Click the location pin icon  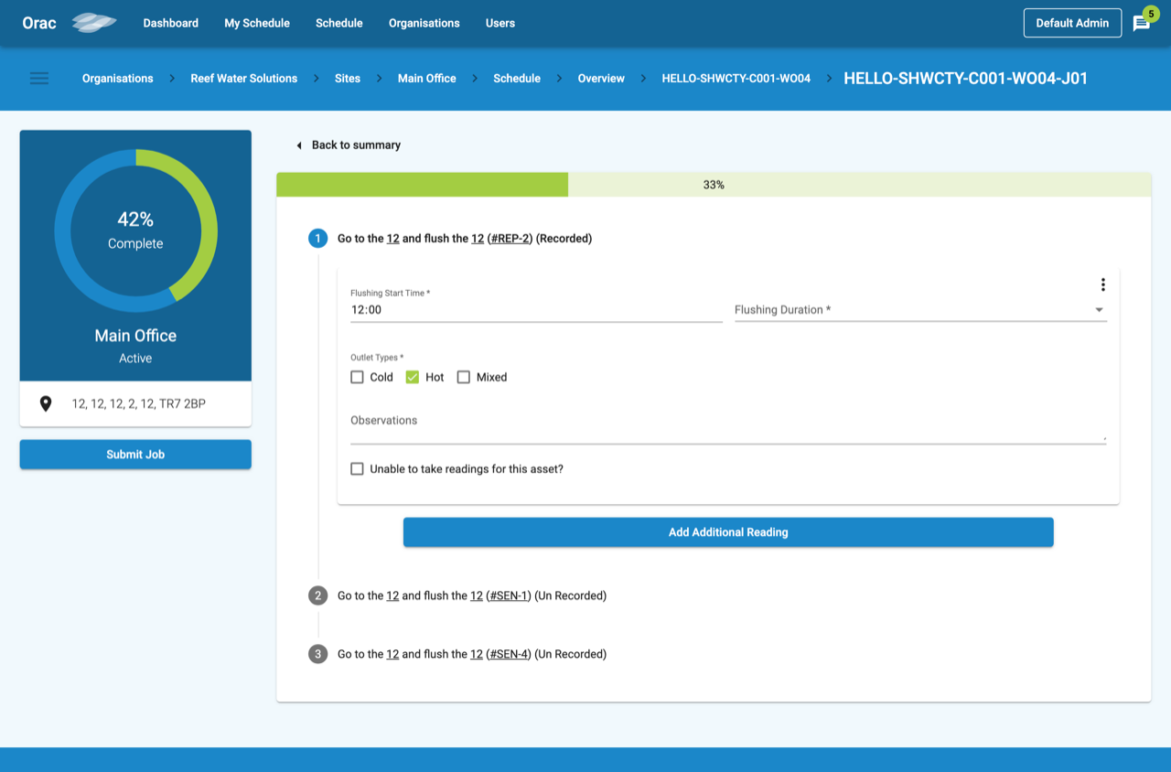click(46, 403)
